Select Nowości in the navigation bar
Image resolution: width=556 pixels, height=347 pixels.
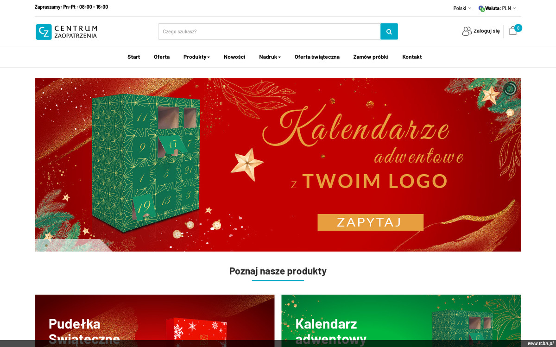tap(234, 57)
